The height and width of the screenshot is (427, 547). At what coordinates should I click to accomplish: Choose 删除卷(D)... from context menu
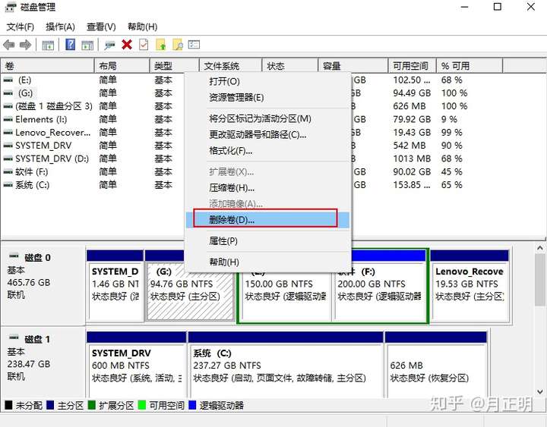(x=267, y=220)
